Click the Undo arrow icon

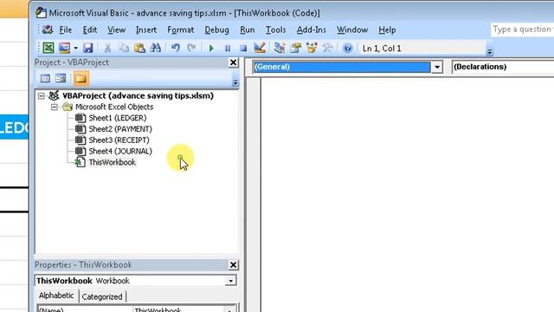pos(176,48)
